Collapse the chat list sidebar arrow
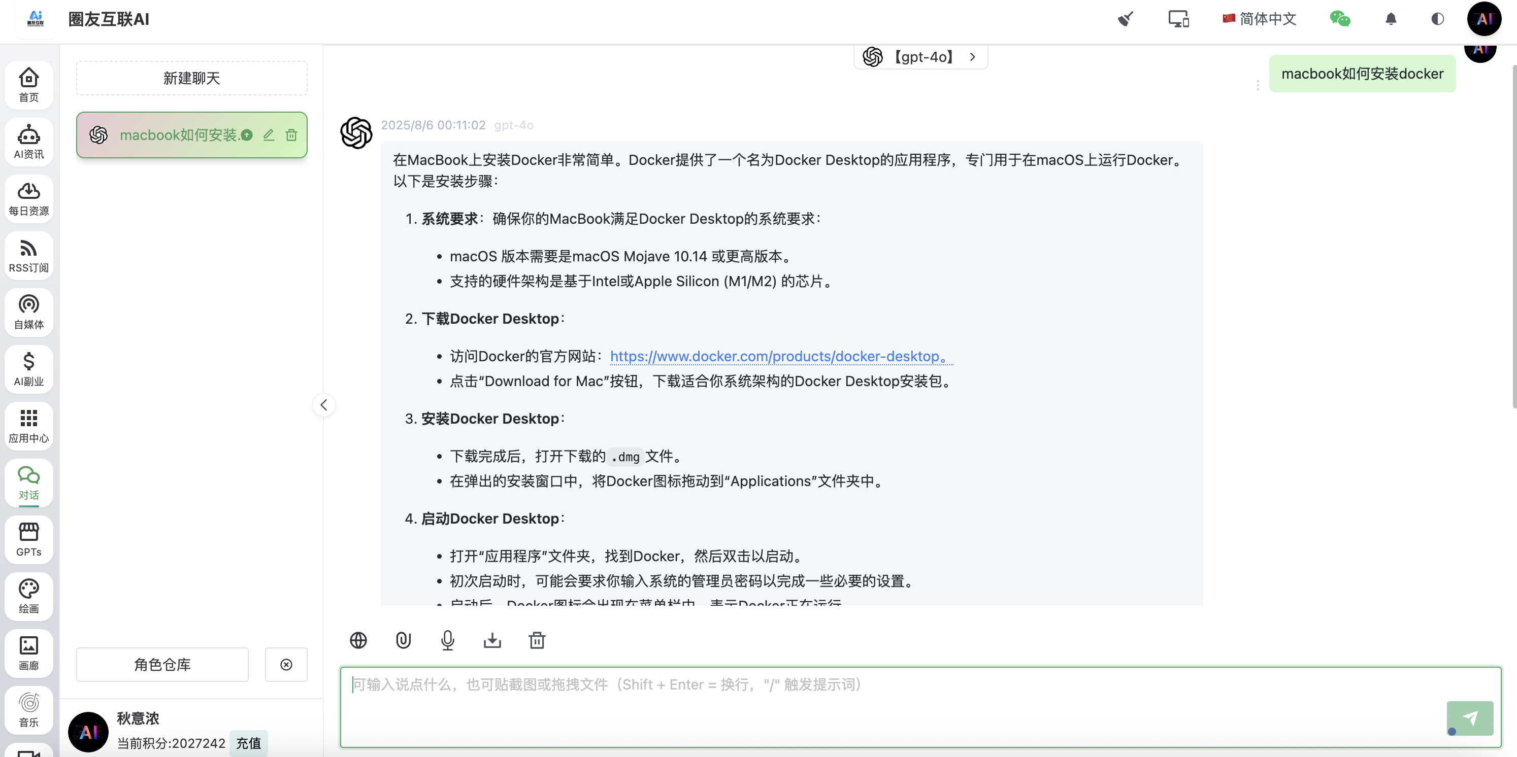This screenshot has height=757, width=1517. pos(324,405)
